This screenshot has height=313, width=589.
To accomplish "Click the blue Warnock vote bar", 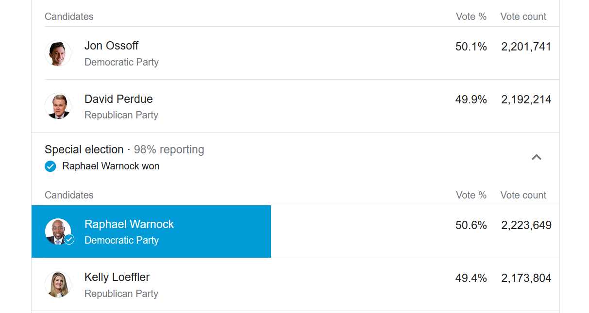I will tap(219, 231).
